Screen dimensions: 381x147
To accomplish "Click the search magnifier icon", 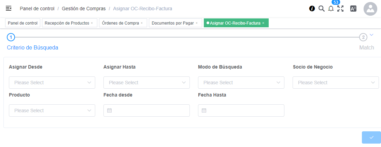I will tap(321, 9).
